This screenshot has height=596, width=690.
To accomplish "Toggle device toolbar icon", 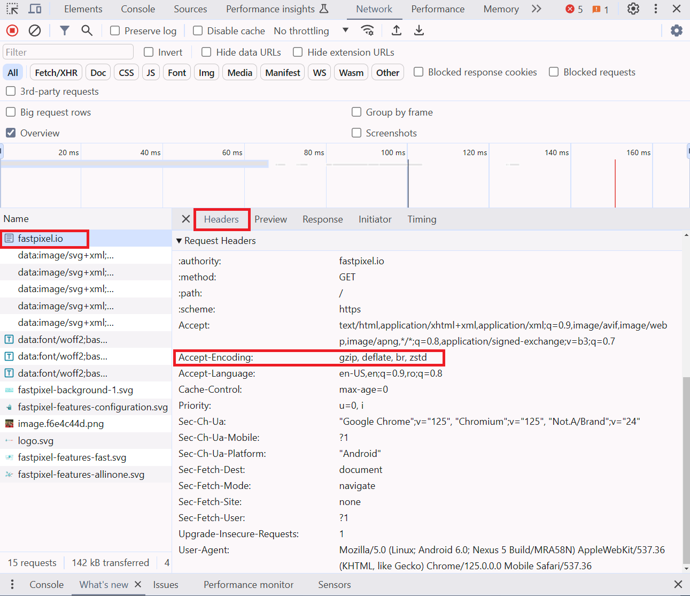I will click(x=35, y=9).
